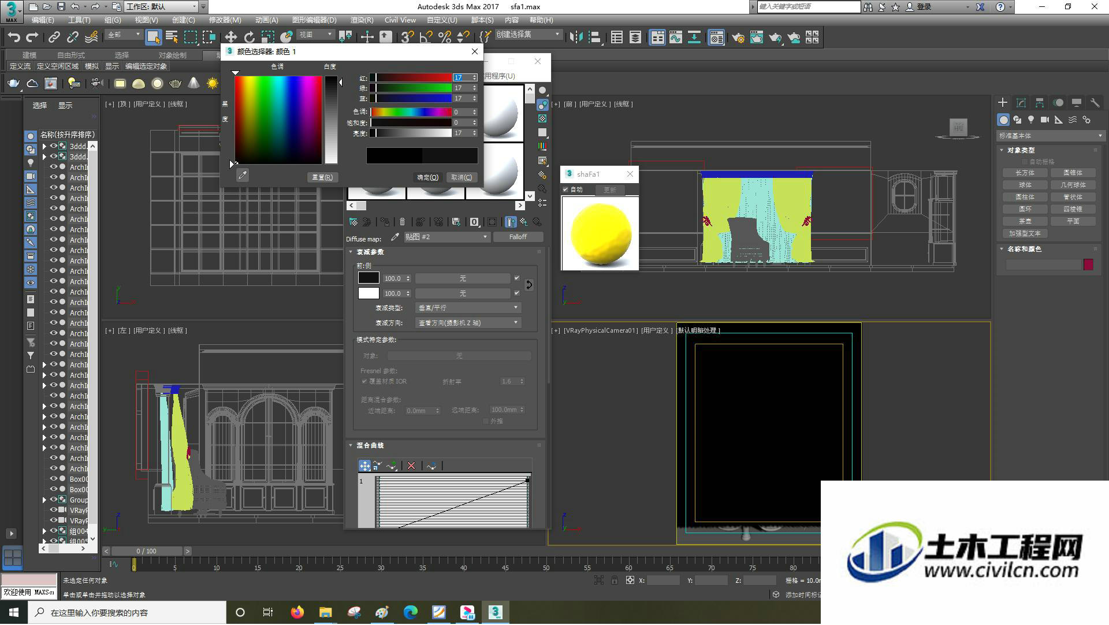Switch to the 对象绘制 ribbon tab
The width and height of the screenshot is (1109, 625).
tap(172, 55)
